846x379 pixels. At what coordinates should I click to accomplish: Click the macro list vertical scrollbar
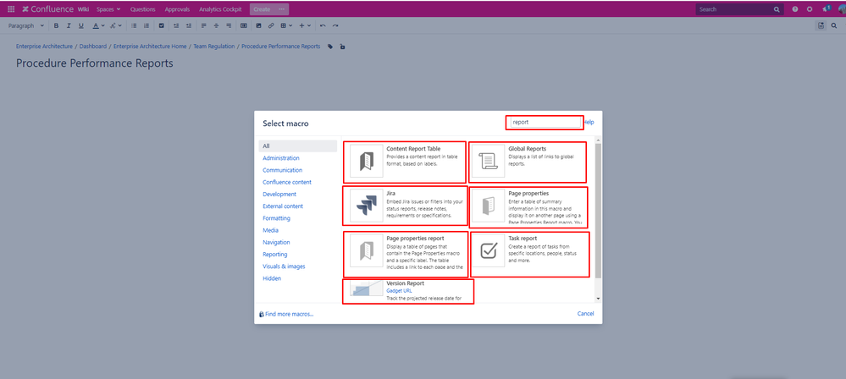(x=598, y=211)
